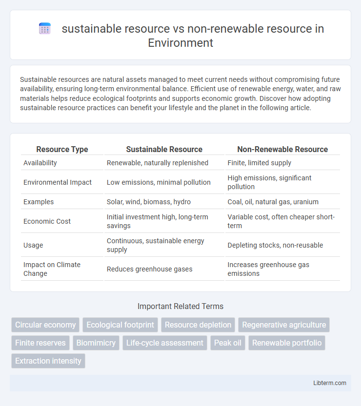Click the Resource Type column header
This screenshot has height=406, width=361.
(x=62, y=150)
